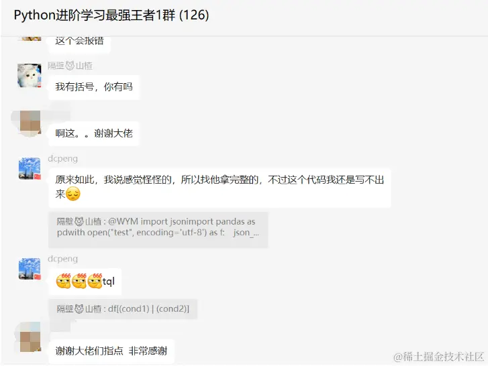Click the second 666 emoji sticker
This screenshot has height=366, width=488.
79,281
